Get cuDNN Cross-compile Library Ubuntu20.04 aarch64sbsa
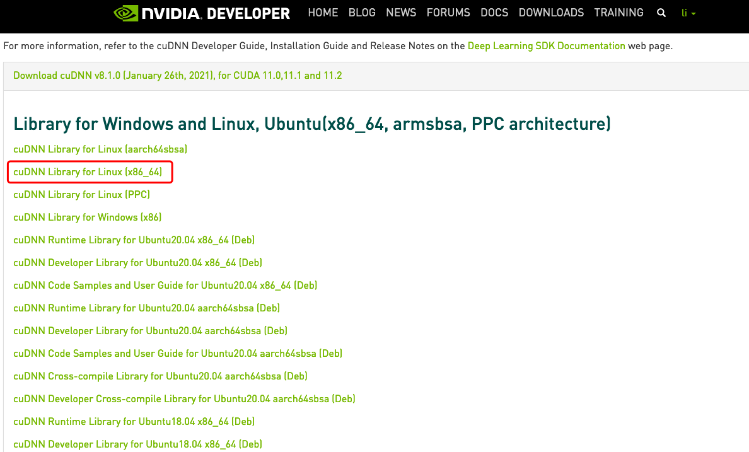 pyautogui.click(x=161, y=376)
